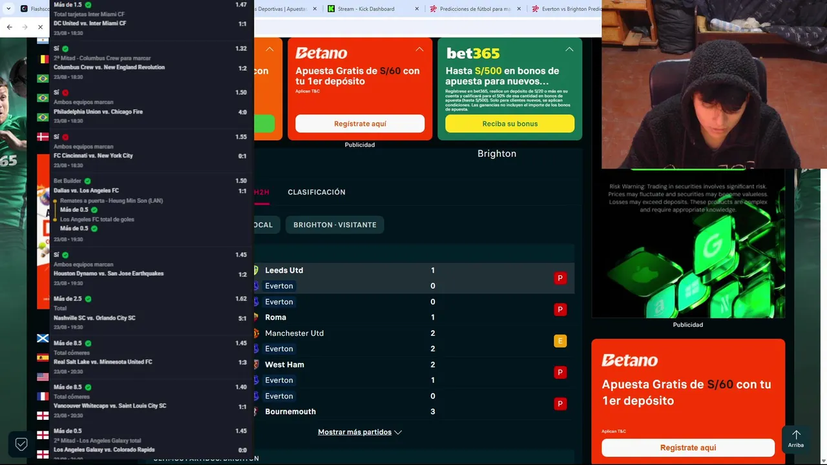Click Regístrate aquí on top Betano ad

point(360,123)
